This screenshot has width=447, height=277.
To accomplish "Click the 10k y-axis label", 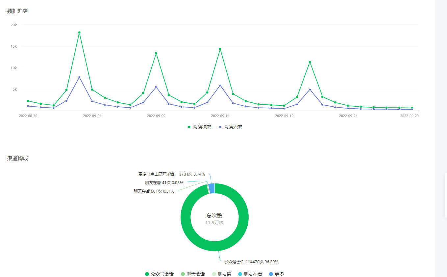I will [x=14, y=68].
